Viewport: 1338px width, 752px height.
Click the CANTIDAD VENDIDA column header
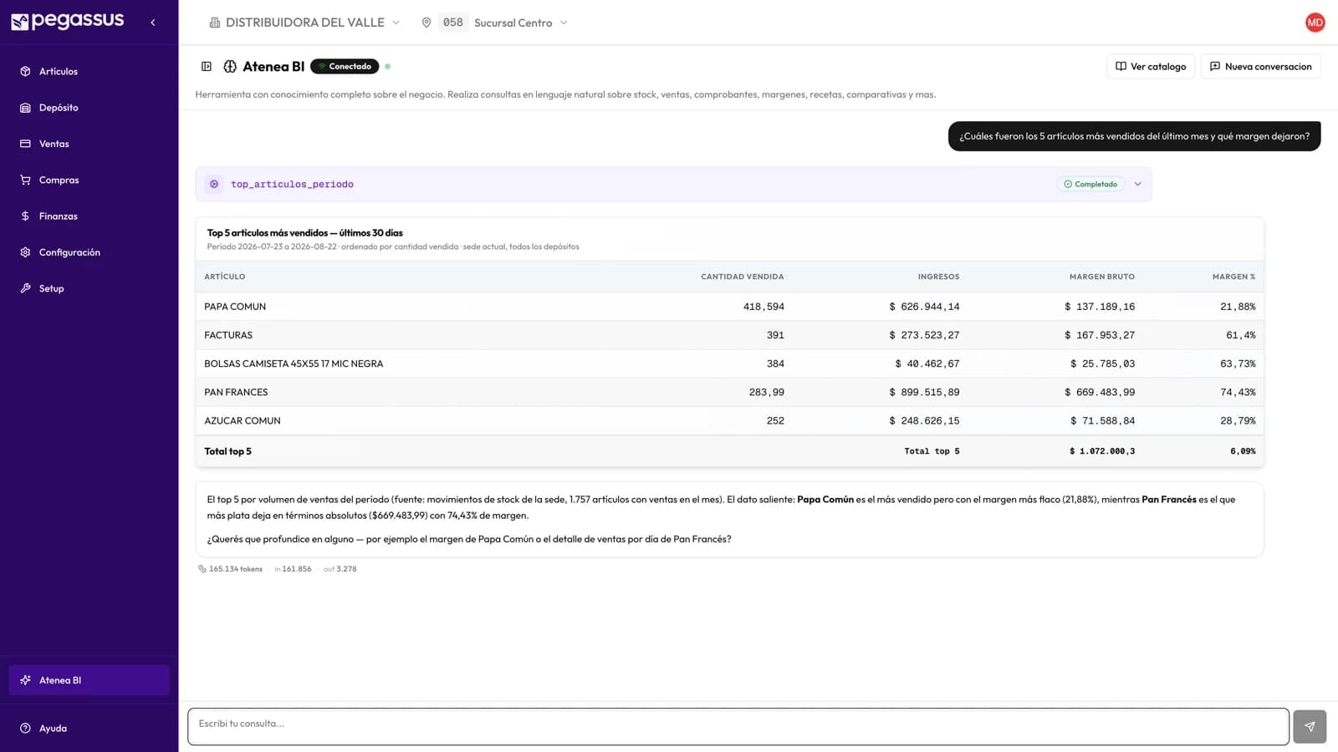pyautogui.click(x=742, y=277)
